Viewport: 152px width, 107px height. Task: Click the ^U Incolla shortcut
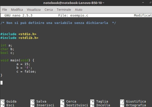coord(100,105)
